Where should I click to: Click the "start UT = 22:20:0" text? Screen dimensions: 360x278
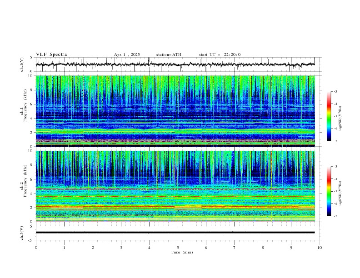click(x=220, y=55)
